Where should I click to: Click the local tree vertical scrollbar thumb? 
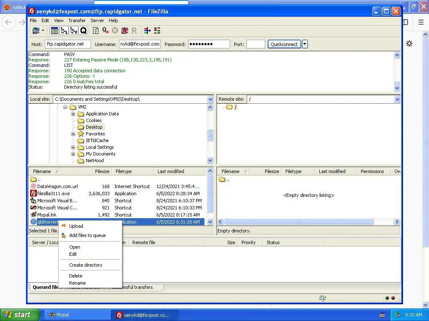pos(210,135)
